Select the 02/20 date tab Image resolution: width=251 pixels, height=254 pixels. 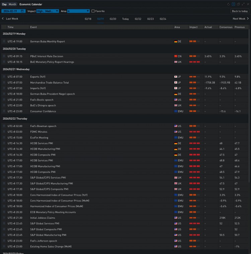point(113,19)
